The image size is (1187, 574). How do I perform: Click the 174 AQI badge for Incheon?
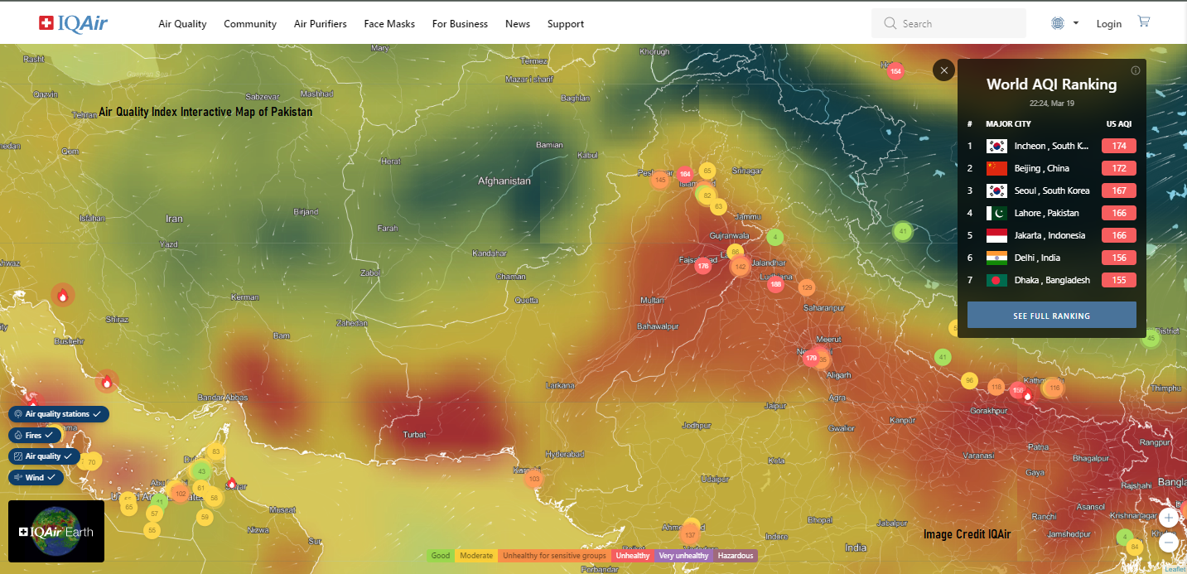[1119, 146]
